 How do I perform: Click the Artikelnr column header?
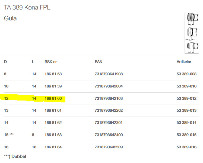184,62
